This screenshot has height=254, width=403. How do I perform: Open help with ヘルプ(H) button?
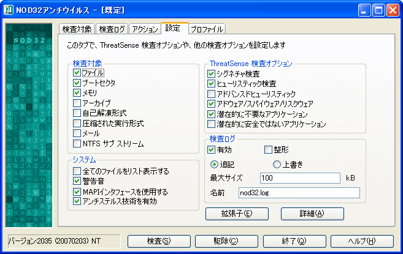click(x=362, y=241)
